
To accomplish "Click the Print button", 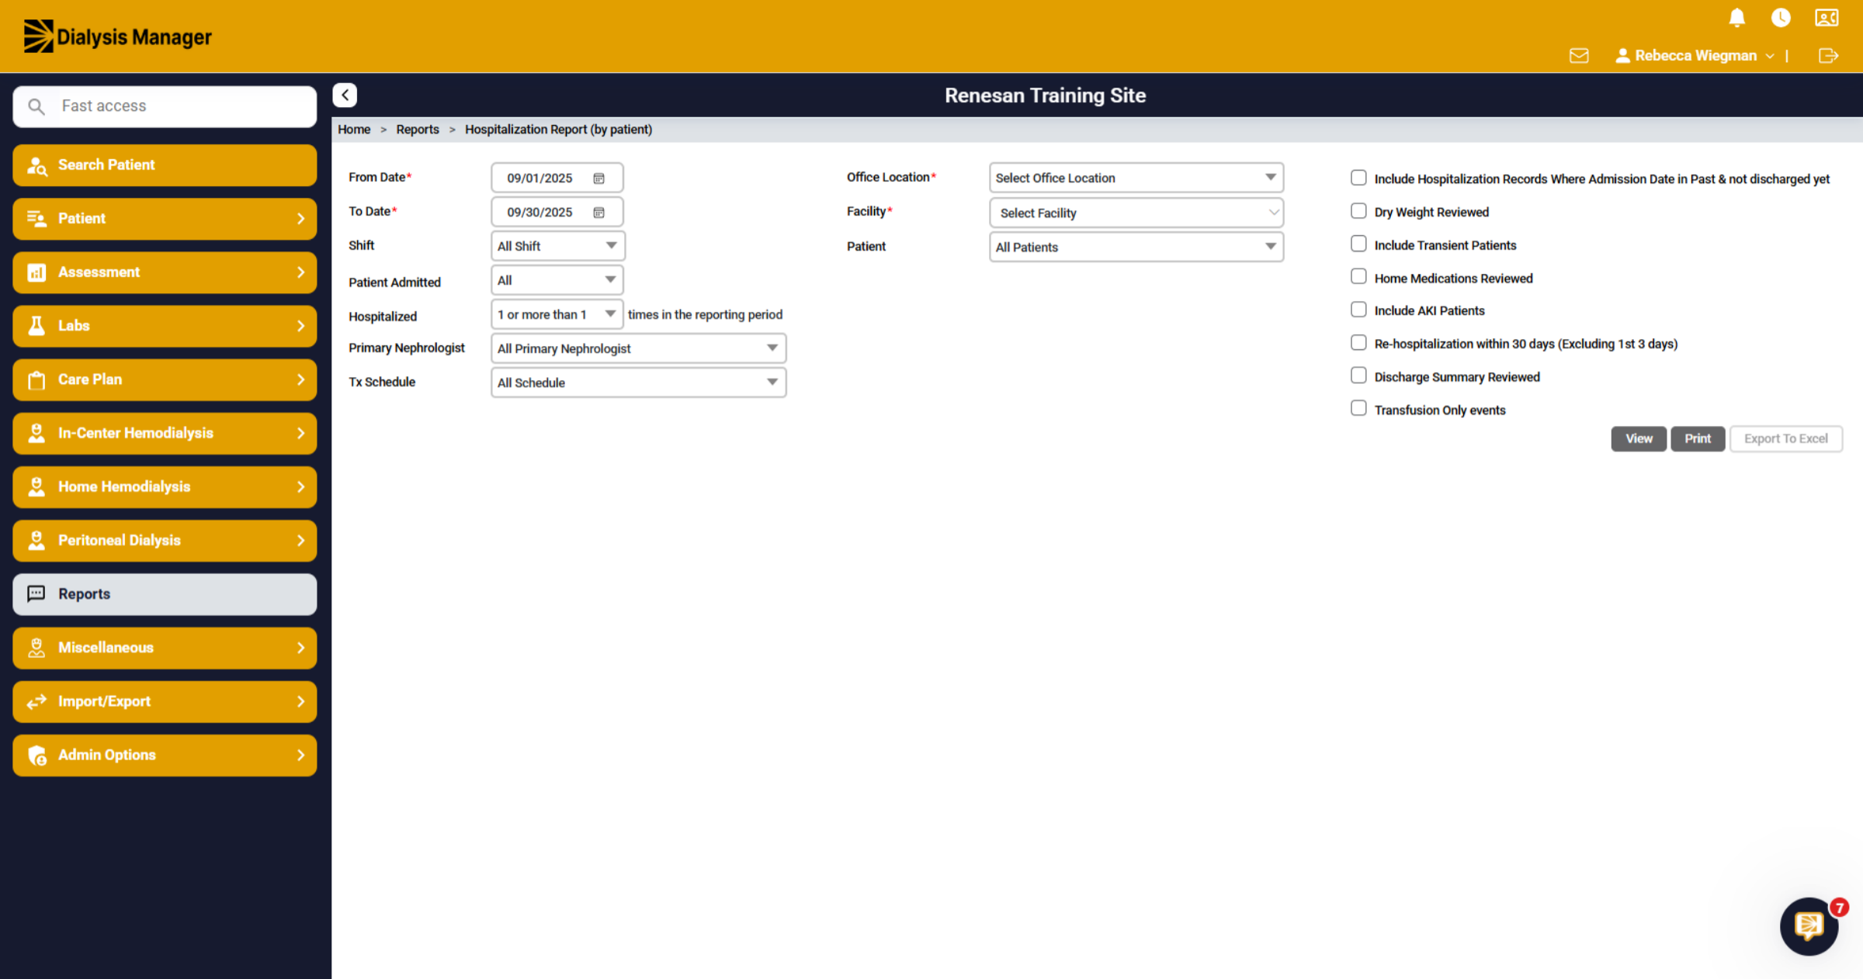I will pos(1698,439).
